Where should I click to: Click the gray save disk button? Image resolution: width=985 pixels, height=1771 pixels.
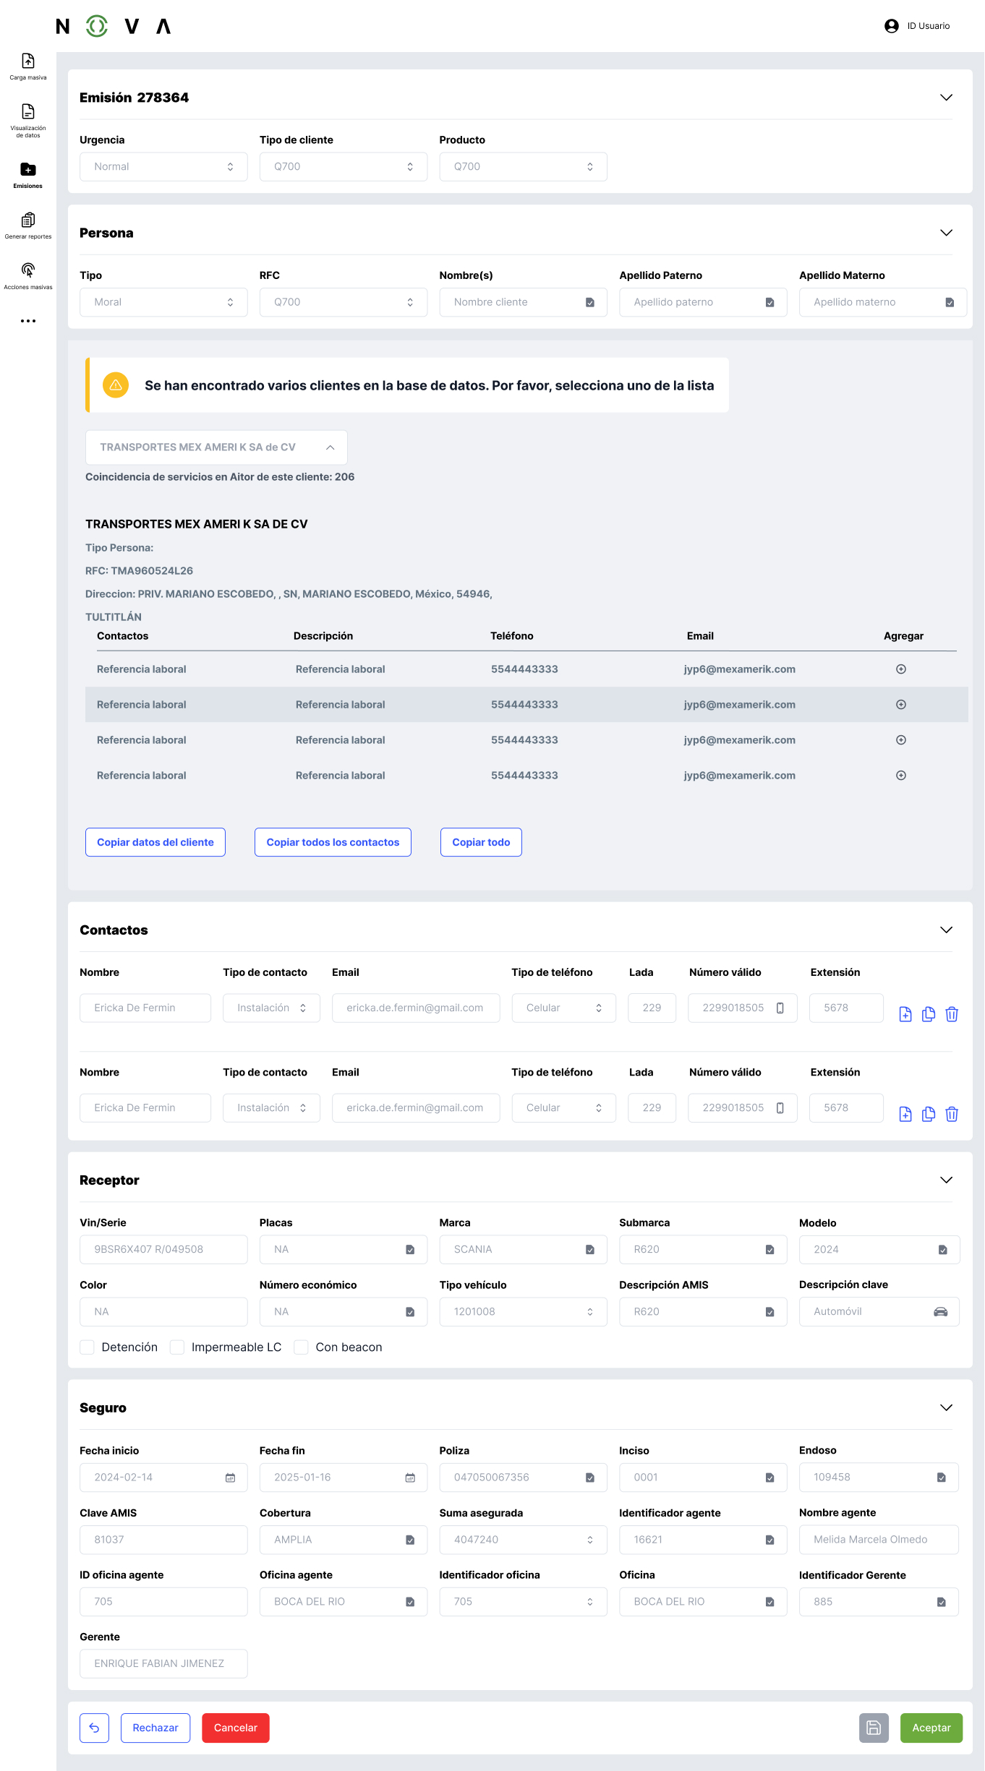874,1728
